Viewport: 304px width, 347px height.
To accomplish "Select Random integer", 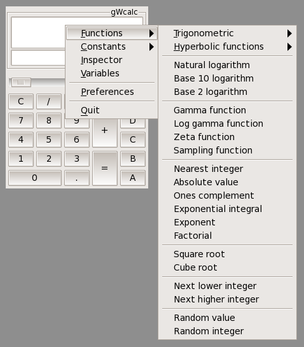I will [227, 331].
